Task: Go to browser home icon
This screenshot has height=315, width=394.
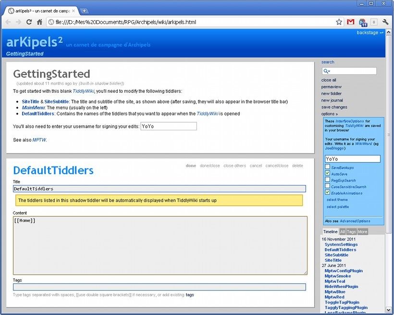Action: click(x=40, y=22)
